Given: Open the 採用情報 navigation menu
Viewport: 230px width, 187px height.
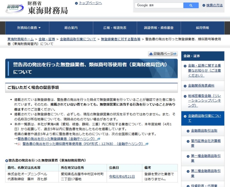Looking at the screenshot, I should tap(202, 28).
